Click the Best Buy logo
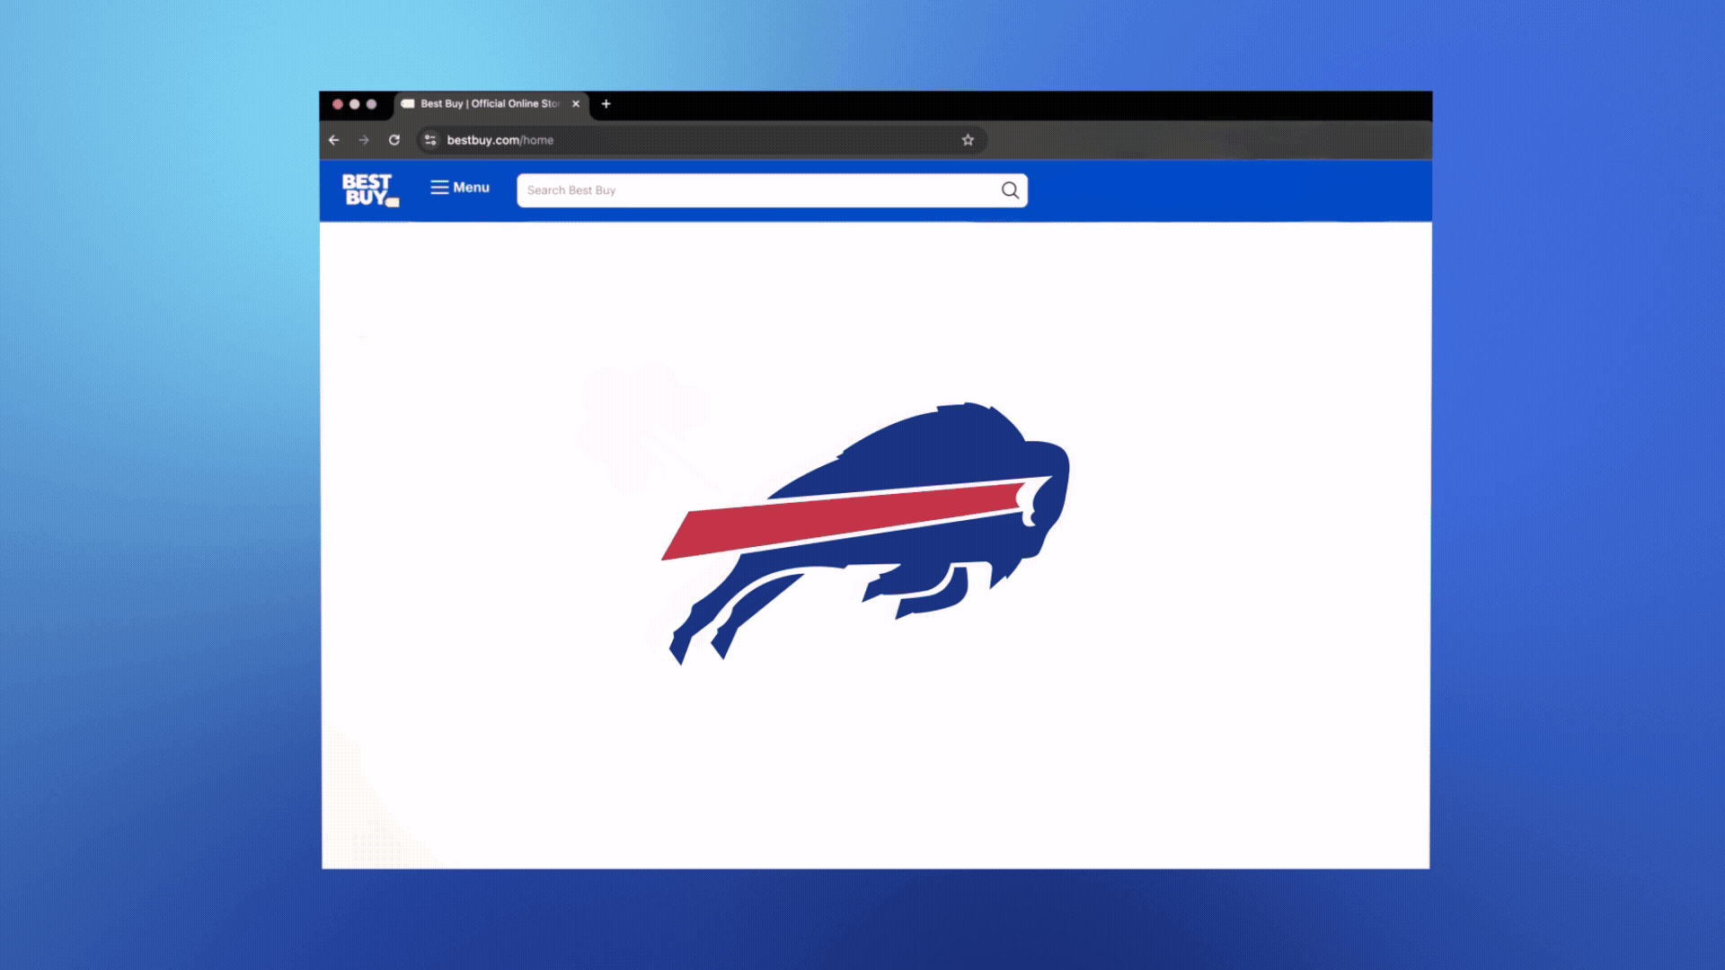 click(369, 190)
